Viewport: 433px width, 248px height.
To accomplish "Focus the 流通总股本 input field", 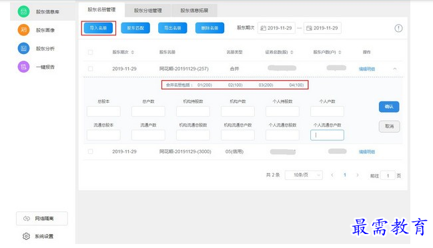I will click(x=103, y=135).
